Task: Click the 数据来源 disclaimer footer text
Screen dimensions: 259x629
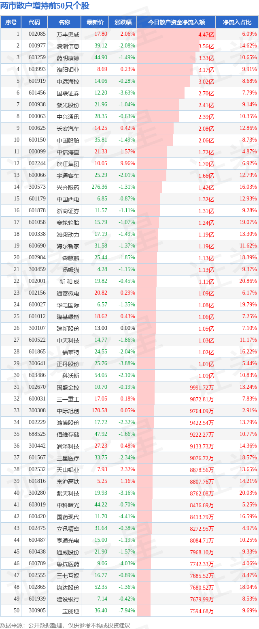Action: click(65, 625)
